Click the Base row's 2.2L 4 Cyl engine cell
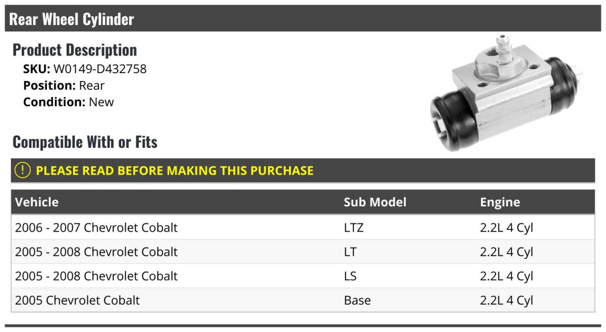The height and width of the screenshot is (332, 606). pyautogui.click(x=507, y=300)
